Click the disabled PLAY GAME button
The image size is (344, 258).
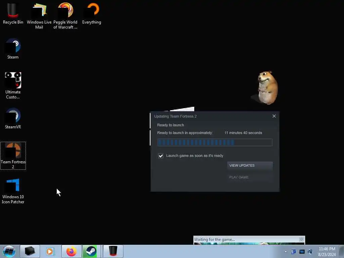pos(250,177)
